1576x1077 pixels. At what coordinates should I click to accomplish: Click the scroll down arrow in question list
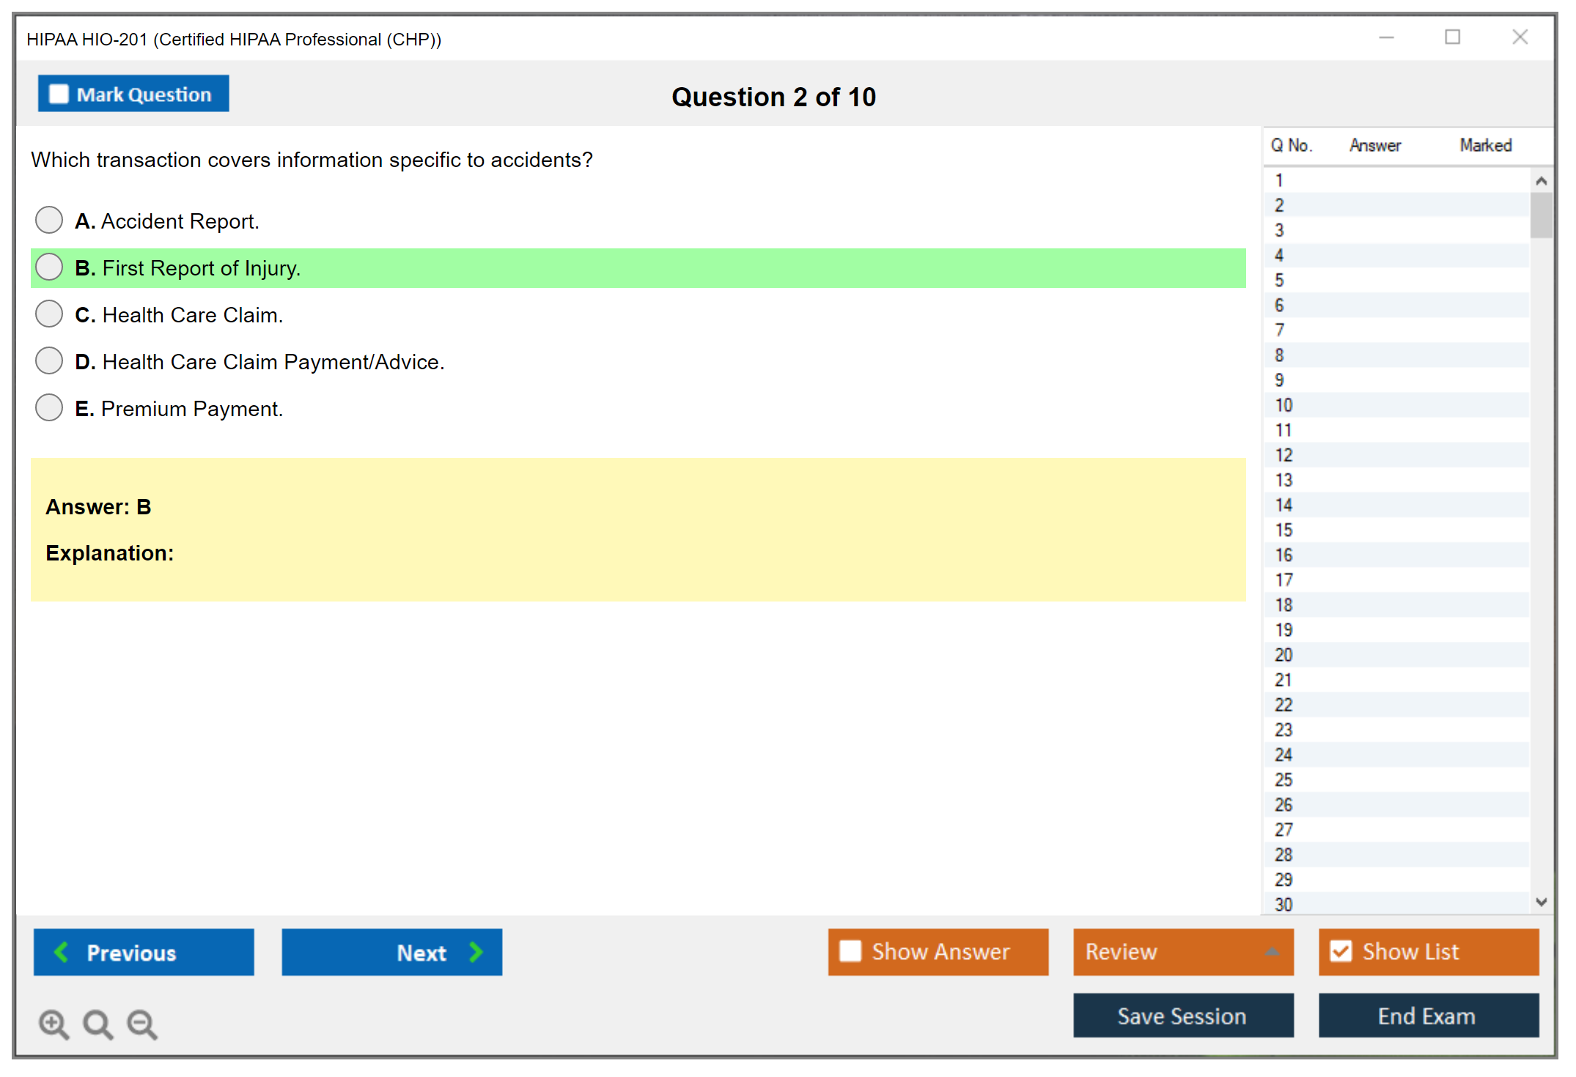(x=1541, y=902)
